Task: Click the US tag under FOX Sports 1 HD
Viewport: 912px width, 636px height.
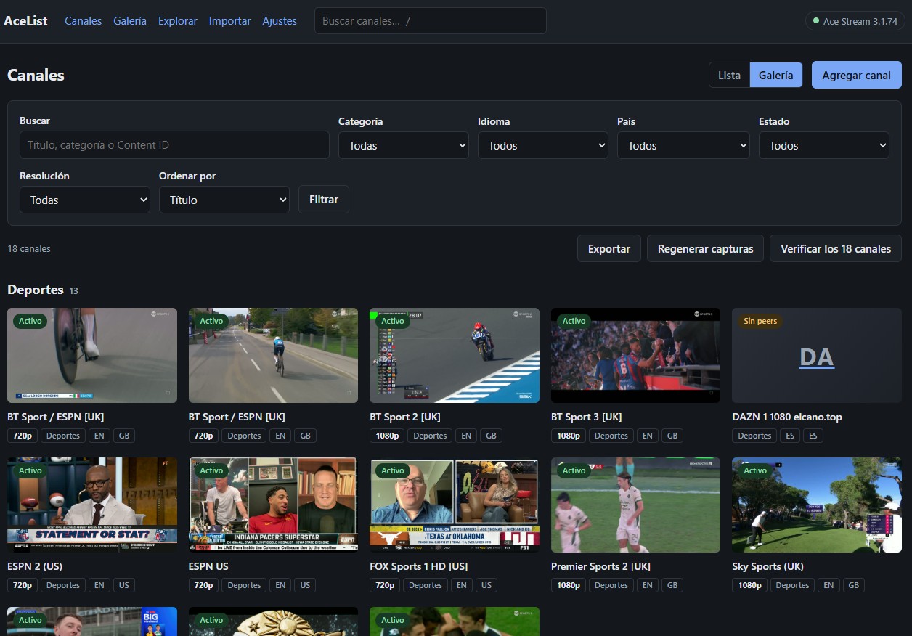Action: [486, 585]
